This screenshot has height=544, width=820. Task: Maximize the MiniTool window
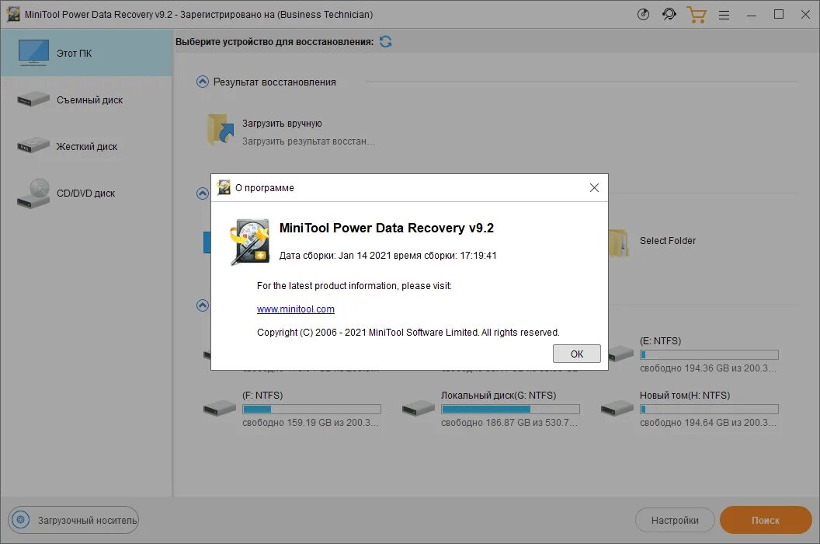pos(779,15)
